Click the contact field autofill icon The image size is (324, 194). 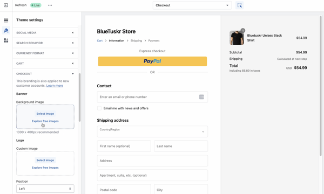(201, 97)
